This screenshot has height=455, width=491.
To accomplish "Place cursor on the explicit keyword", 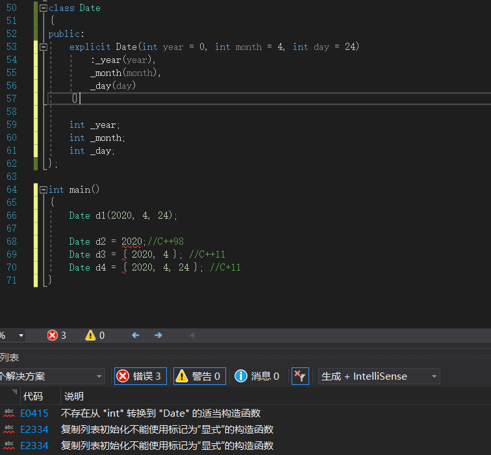I will point(90,47).
